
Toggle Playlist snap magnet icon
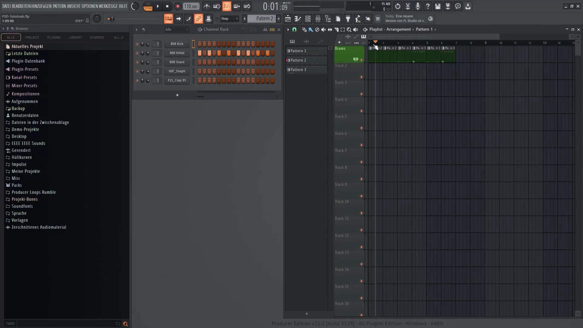(x=294, y=29)
